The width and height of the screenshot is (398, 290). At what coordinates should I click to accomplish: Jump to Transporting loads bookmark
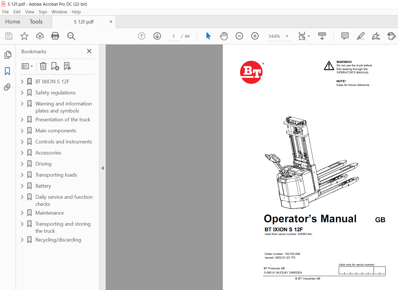point(56,175)
